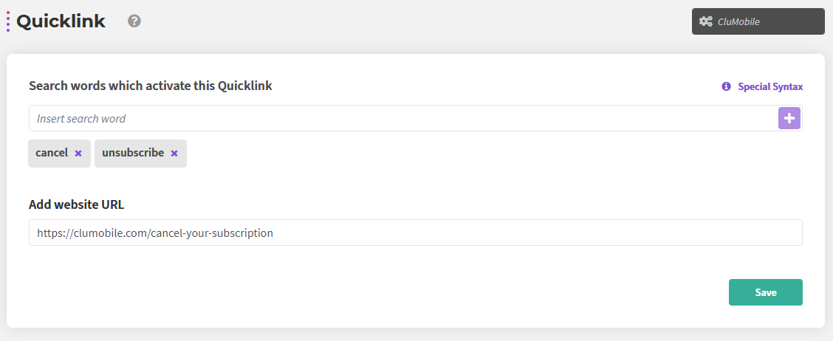Select the unsubscribe tag chip
This screenshot has width=833, height=341.
133,153
